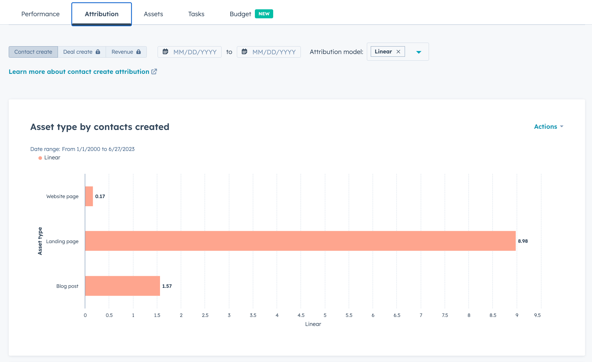Open the Actions dropdown menu
The image size is (592, 362).
click(548, 127)
